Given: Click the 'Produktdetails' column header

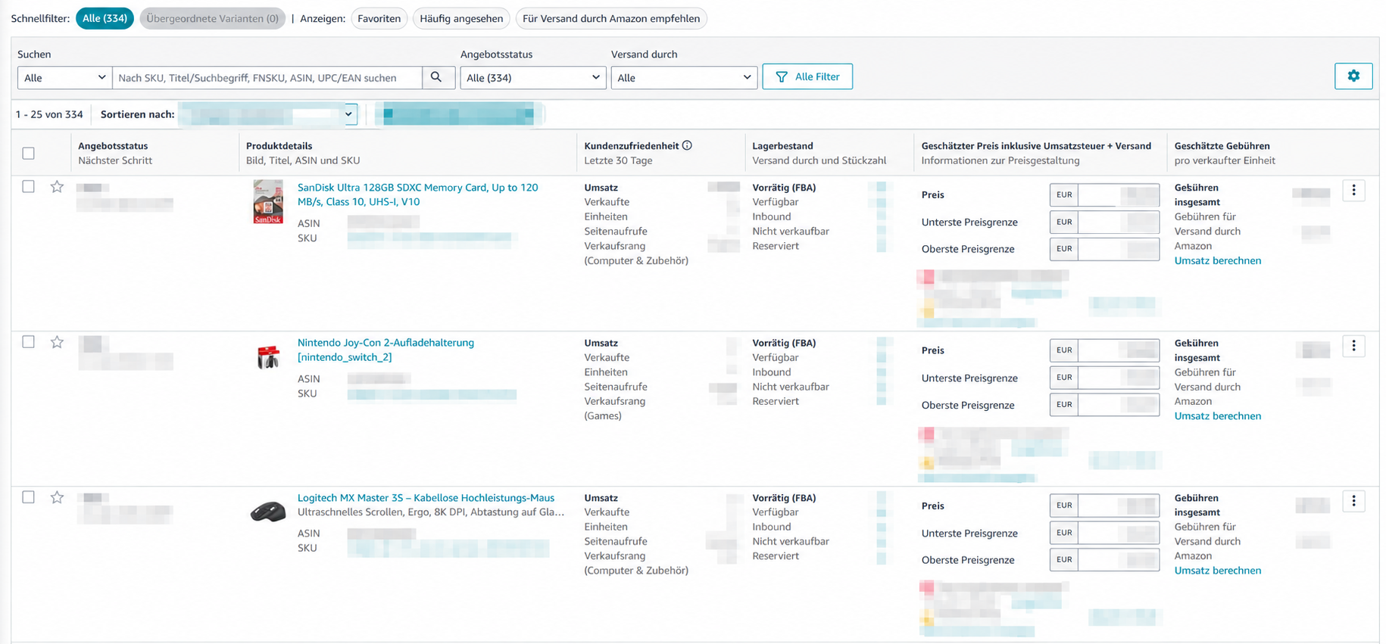Looking at the screenshot, I should (279, 146).
